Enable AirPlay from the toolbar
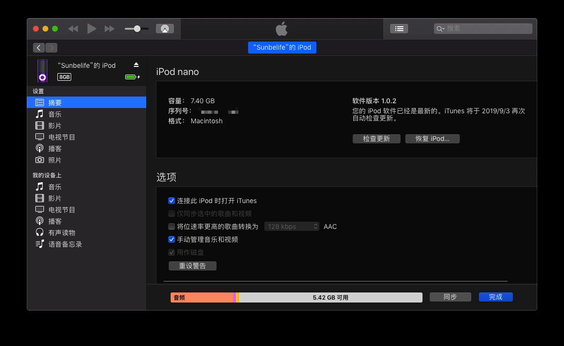 pos(164,28)
